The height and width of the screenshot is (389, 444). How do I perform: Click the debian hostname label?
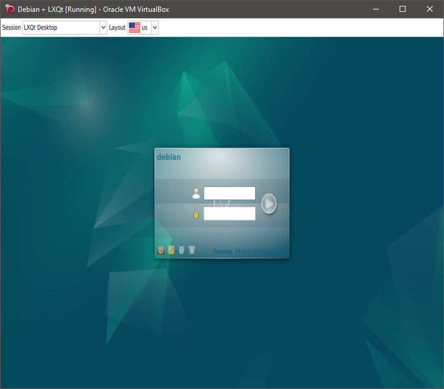[x=169, y=157]
